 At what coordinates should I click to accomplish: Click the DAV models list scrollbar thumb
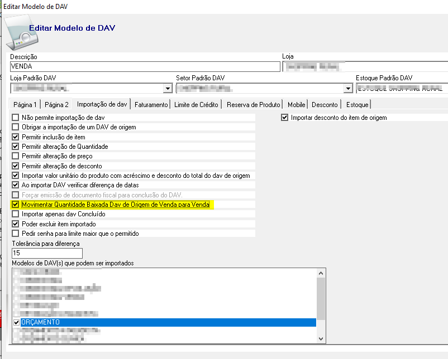pos(321,299)
